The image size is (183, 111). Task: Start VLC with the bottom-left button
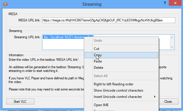tap(20, 102)
